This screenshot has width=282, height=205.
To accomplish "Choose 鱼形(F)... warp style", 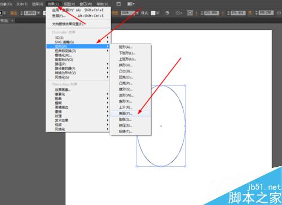I will pos(130,101).
